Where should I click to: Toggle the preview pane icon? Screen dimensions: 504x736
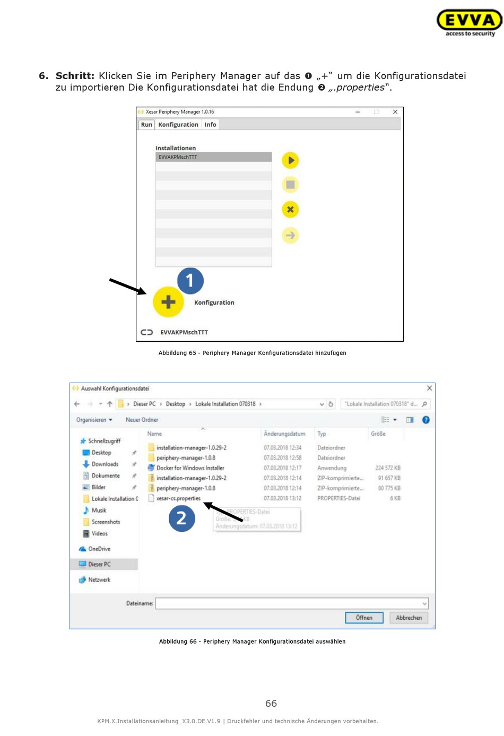410,420
